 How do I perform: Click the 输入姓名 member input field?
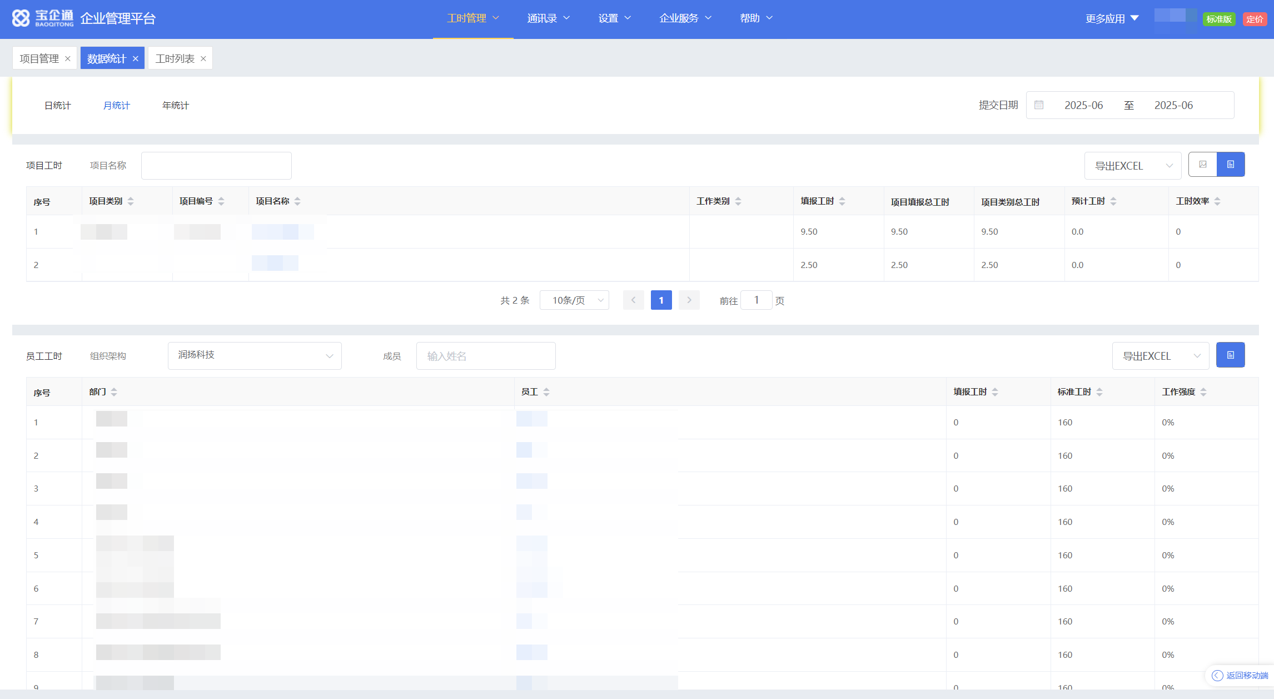point(485,356)
